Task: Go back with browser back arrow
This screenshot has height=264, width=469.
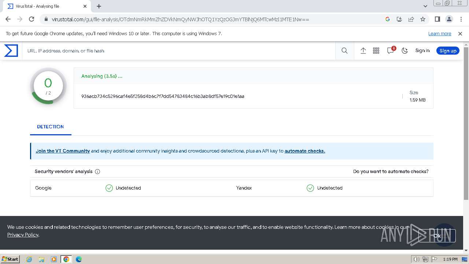Action: point(8,19)
